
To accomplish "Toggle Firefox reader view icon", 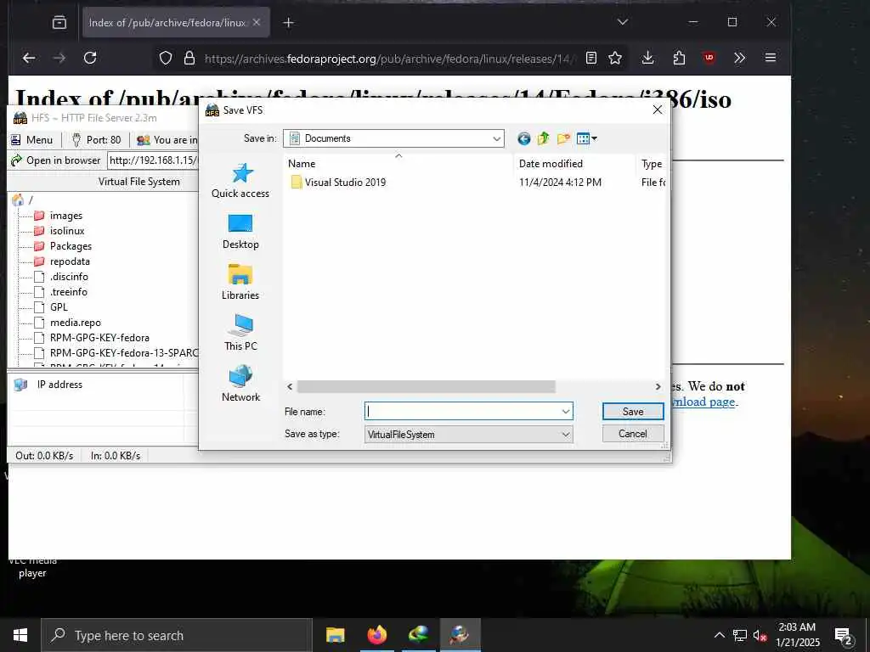I will point(591,58).
